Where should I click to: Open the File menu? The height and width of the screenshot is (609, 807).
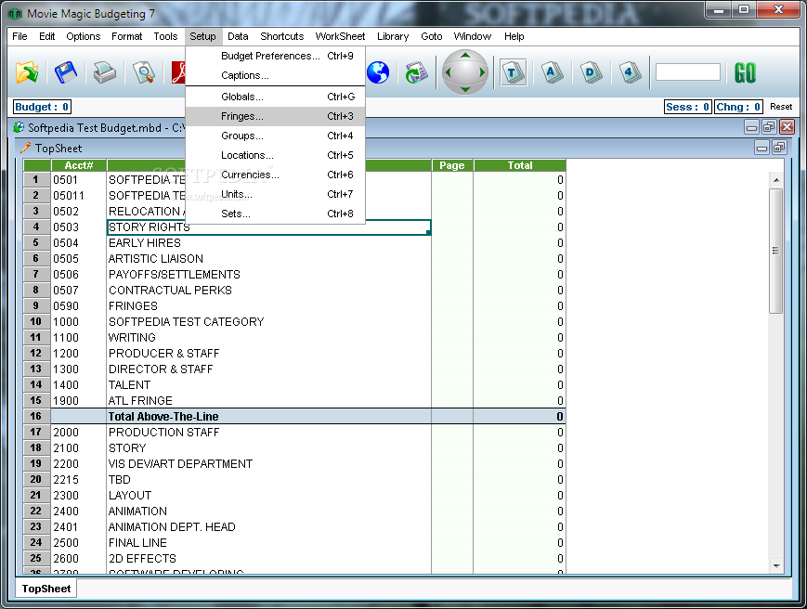[x=20, y=36]
